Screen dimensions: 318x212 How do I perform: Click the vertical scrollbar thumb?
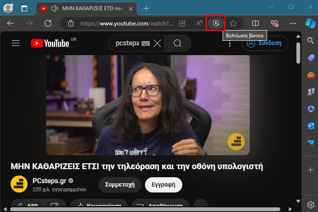click(298, 53)
